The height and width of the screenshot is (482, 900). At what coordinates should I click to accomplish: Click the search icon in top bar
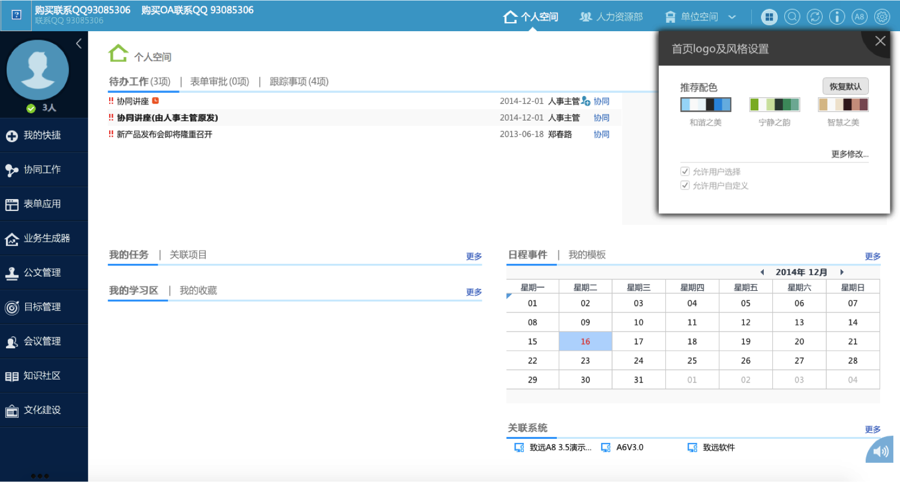coord(792,17)
